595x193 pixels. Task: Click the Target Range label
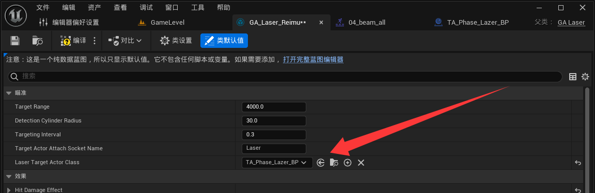tap(32, 107)
